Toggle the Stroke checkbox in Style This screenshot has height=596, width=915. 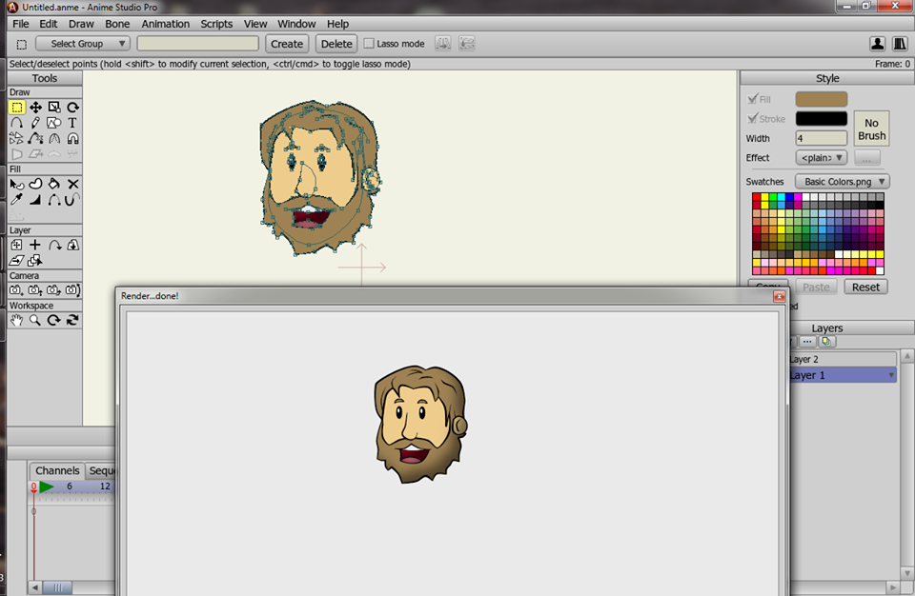point(753,119)
